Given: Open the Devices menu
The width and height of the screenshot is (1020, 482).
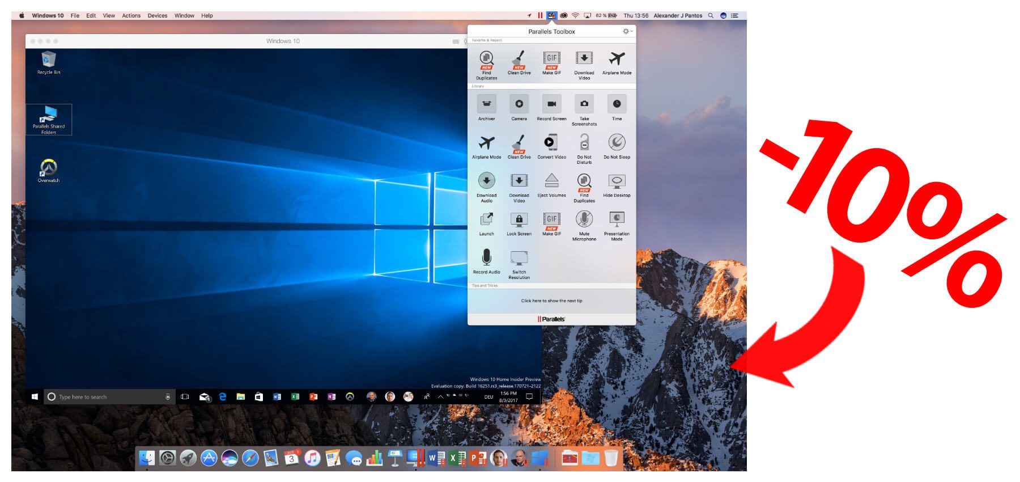Looking at the screenshot, I should click(x=157, y=15).
